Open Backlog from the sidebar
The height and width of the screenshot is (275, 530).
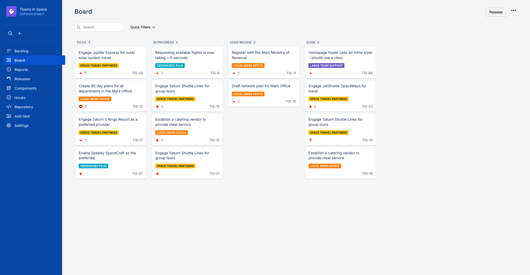(21, 51)
